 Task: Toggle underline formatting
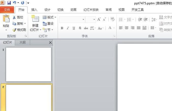(74, 28)
